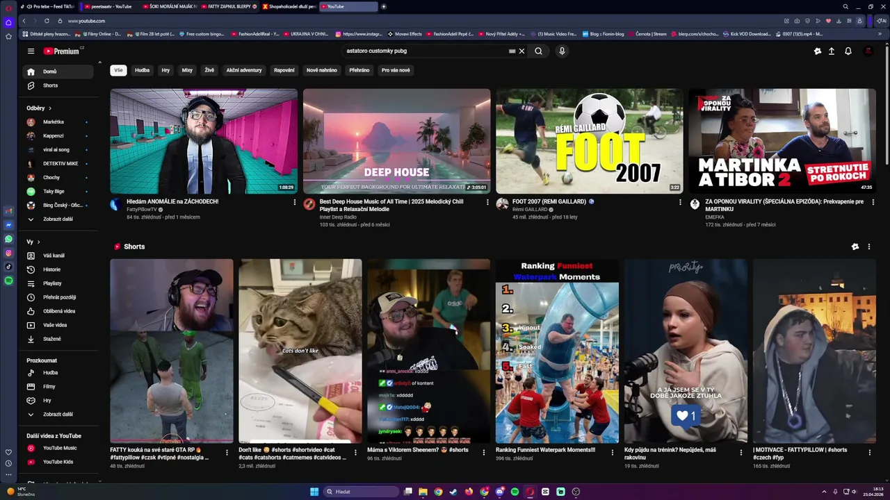Click the sparkle icon beside upload icon
Image resolution: width=890 pixels, height=500 pixels.
(x=818, y=51)
